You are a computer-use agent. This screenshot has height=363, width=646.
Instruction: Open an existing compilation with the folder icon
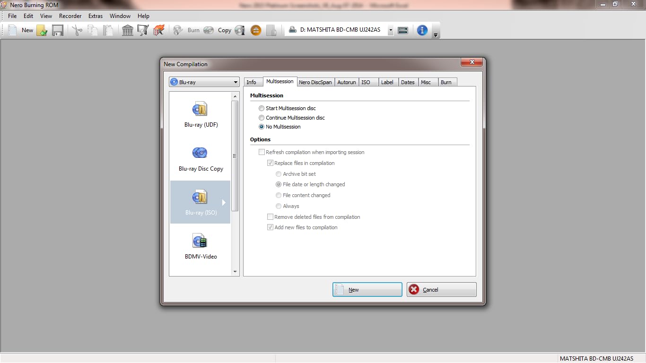tap(42, 30)
